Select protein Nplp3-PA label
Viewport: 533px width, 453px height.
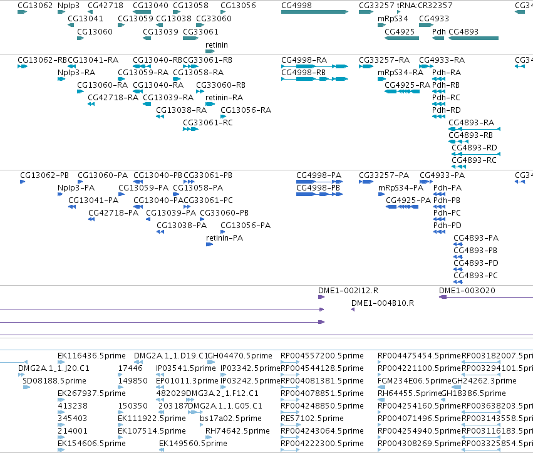(76, 188)
